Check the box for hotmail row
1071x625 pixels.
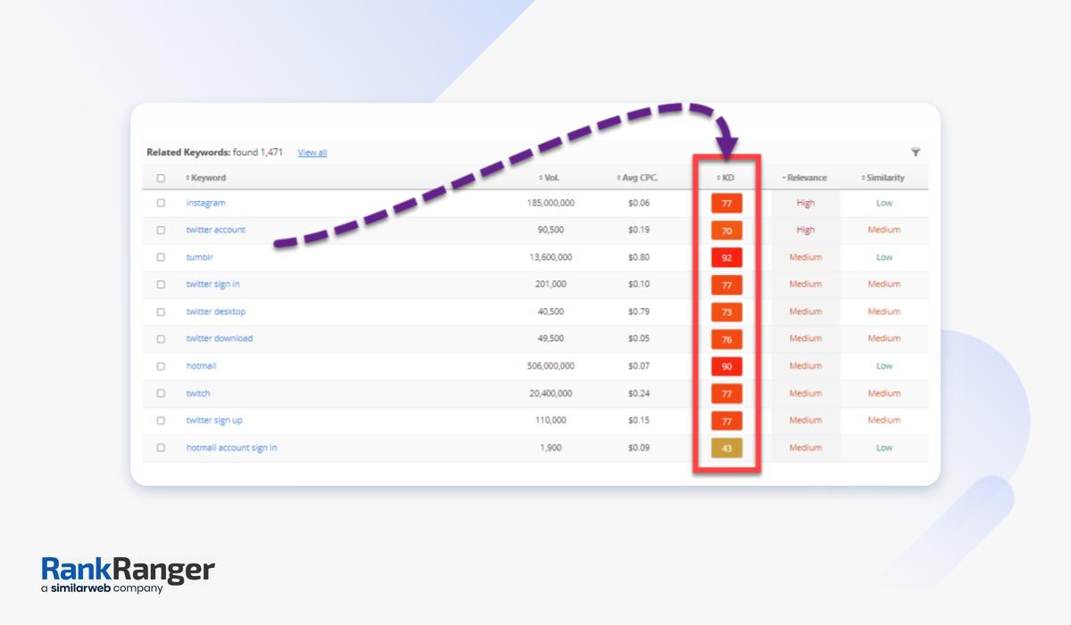[161, 366]
